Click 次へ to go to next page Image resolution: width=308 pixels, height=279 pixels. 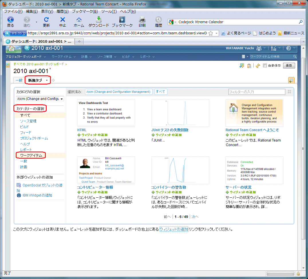tap(195, 217)
